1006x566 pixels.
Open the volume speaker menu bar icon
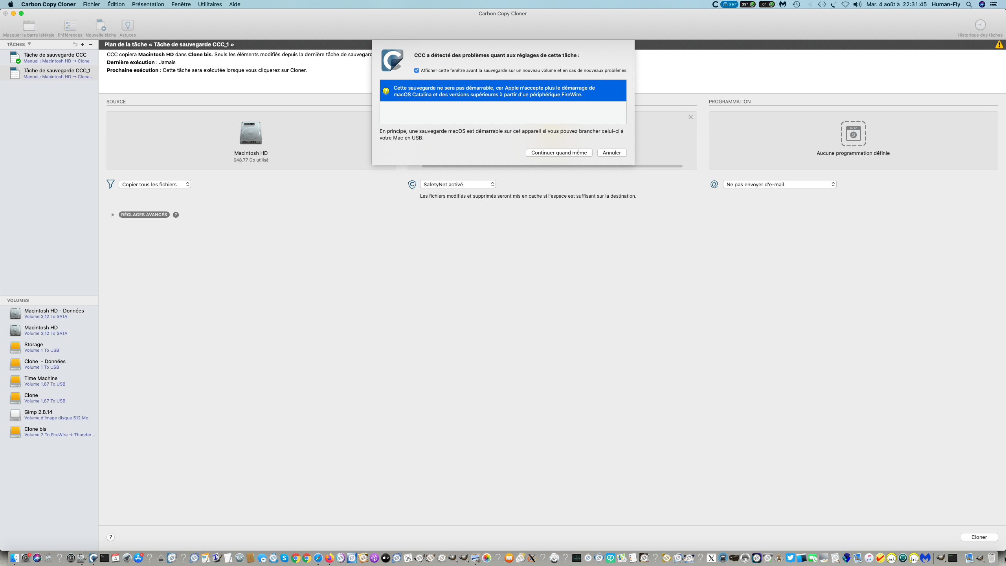click(857, 4)
